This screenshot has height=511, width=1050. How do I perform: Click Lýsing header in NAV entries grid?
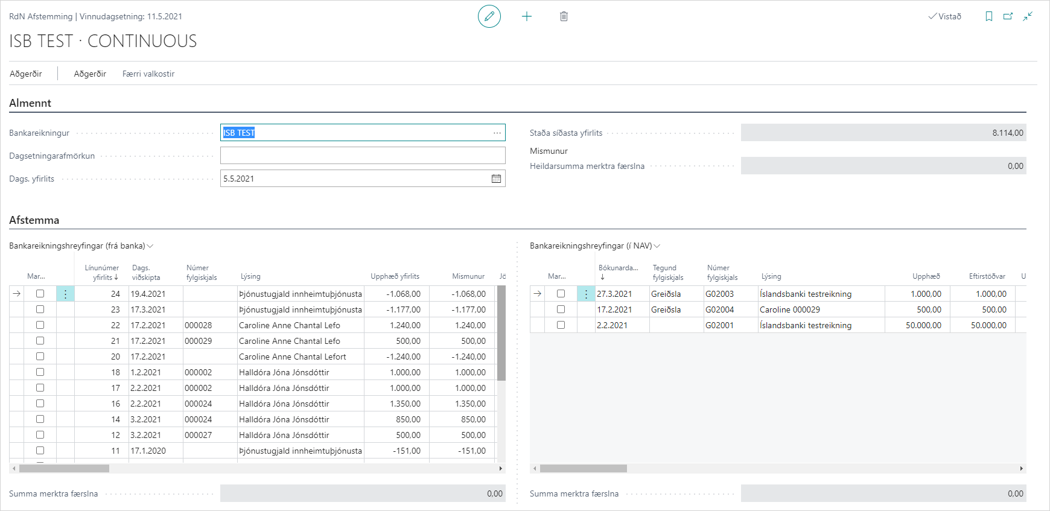771,276
